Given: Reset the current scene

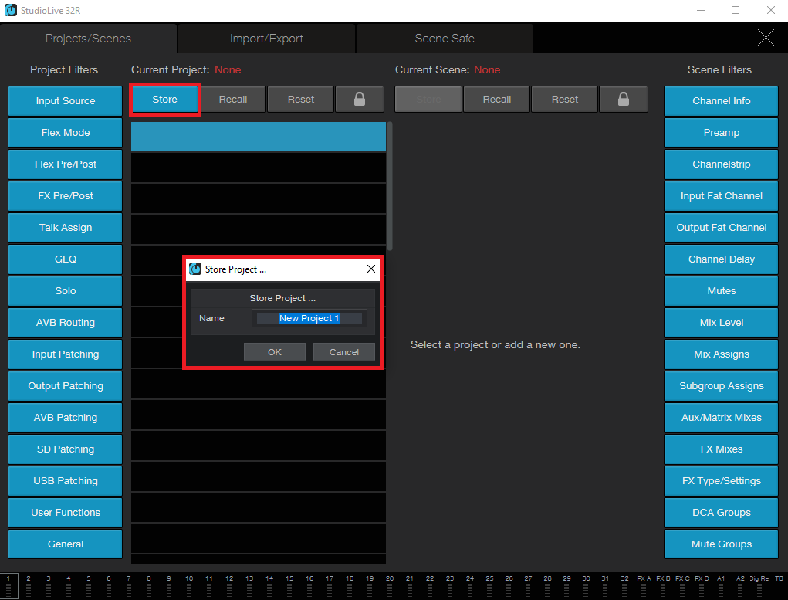Looking at the screenshot, I should (x=564, y=100).
